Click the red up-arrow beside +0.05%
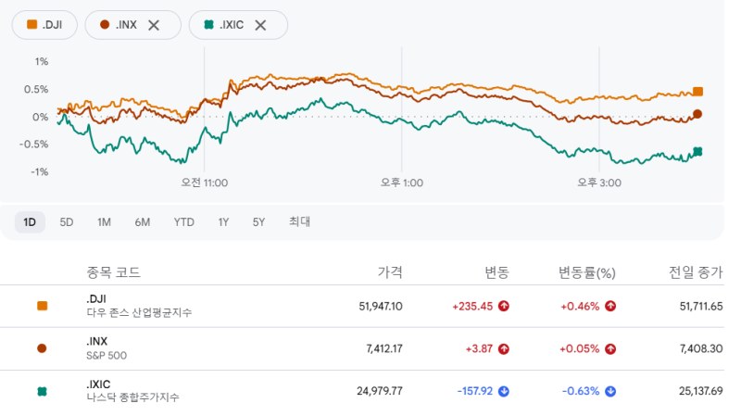Viewport: 741px width, 416px height. coord(610,349)
